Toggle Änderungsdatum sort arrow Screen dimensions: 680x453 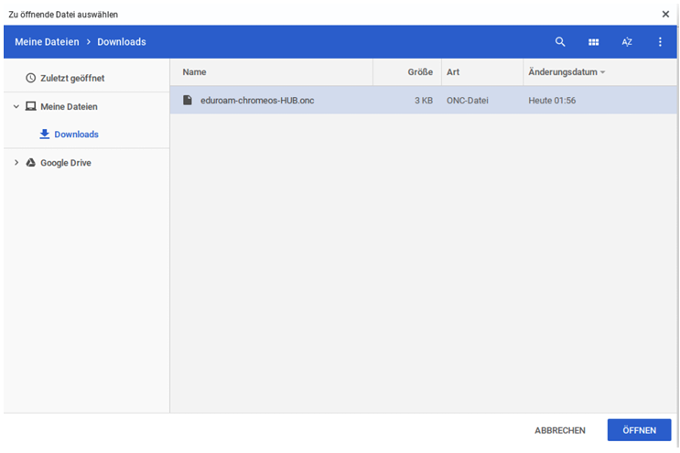click(602, 72)
